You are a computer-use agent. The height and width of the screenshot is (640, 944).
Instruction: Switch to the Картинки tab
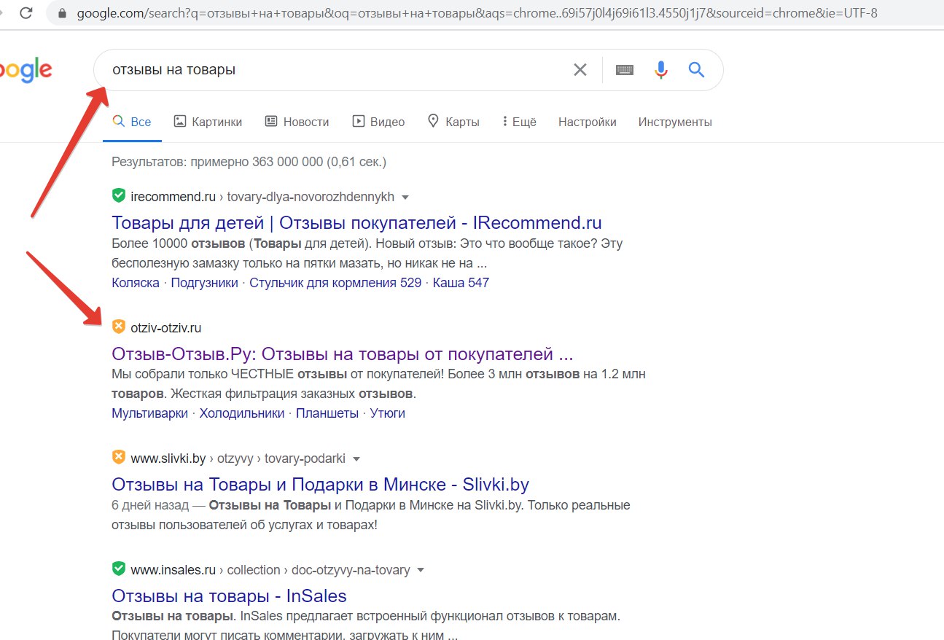coord(208,122)
